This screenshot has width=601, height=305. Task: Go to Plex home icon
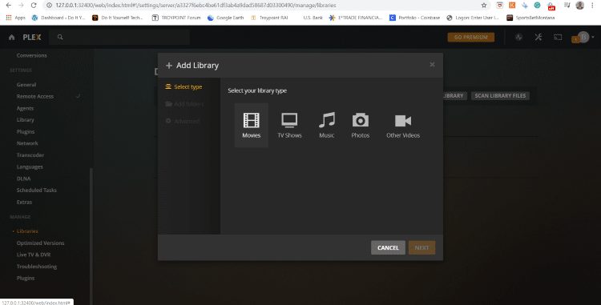pyautogui.click(x=11, y=37)
